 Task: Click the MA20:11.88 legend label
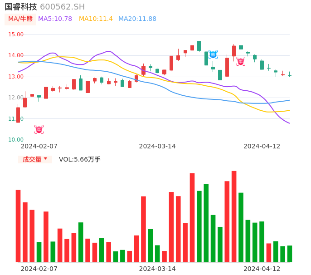[137, 19]
